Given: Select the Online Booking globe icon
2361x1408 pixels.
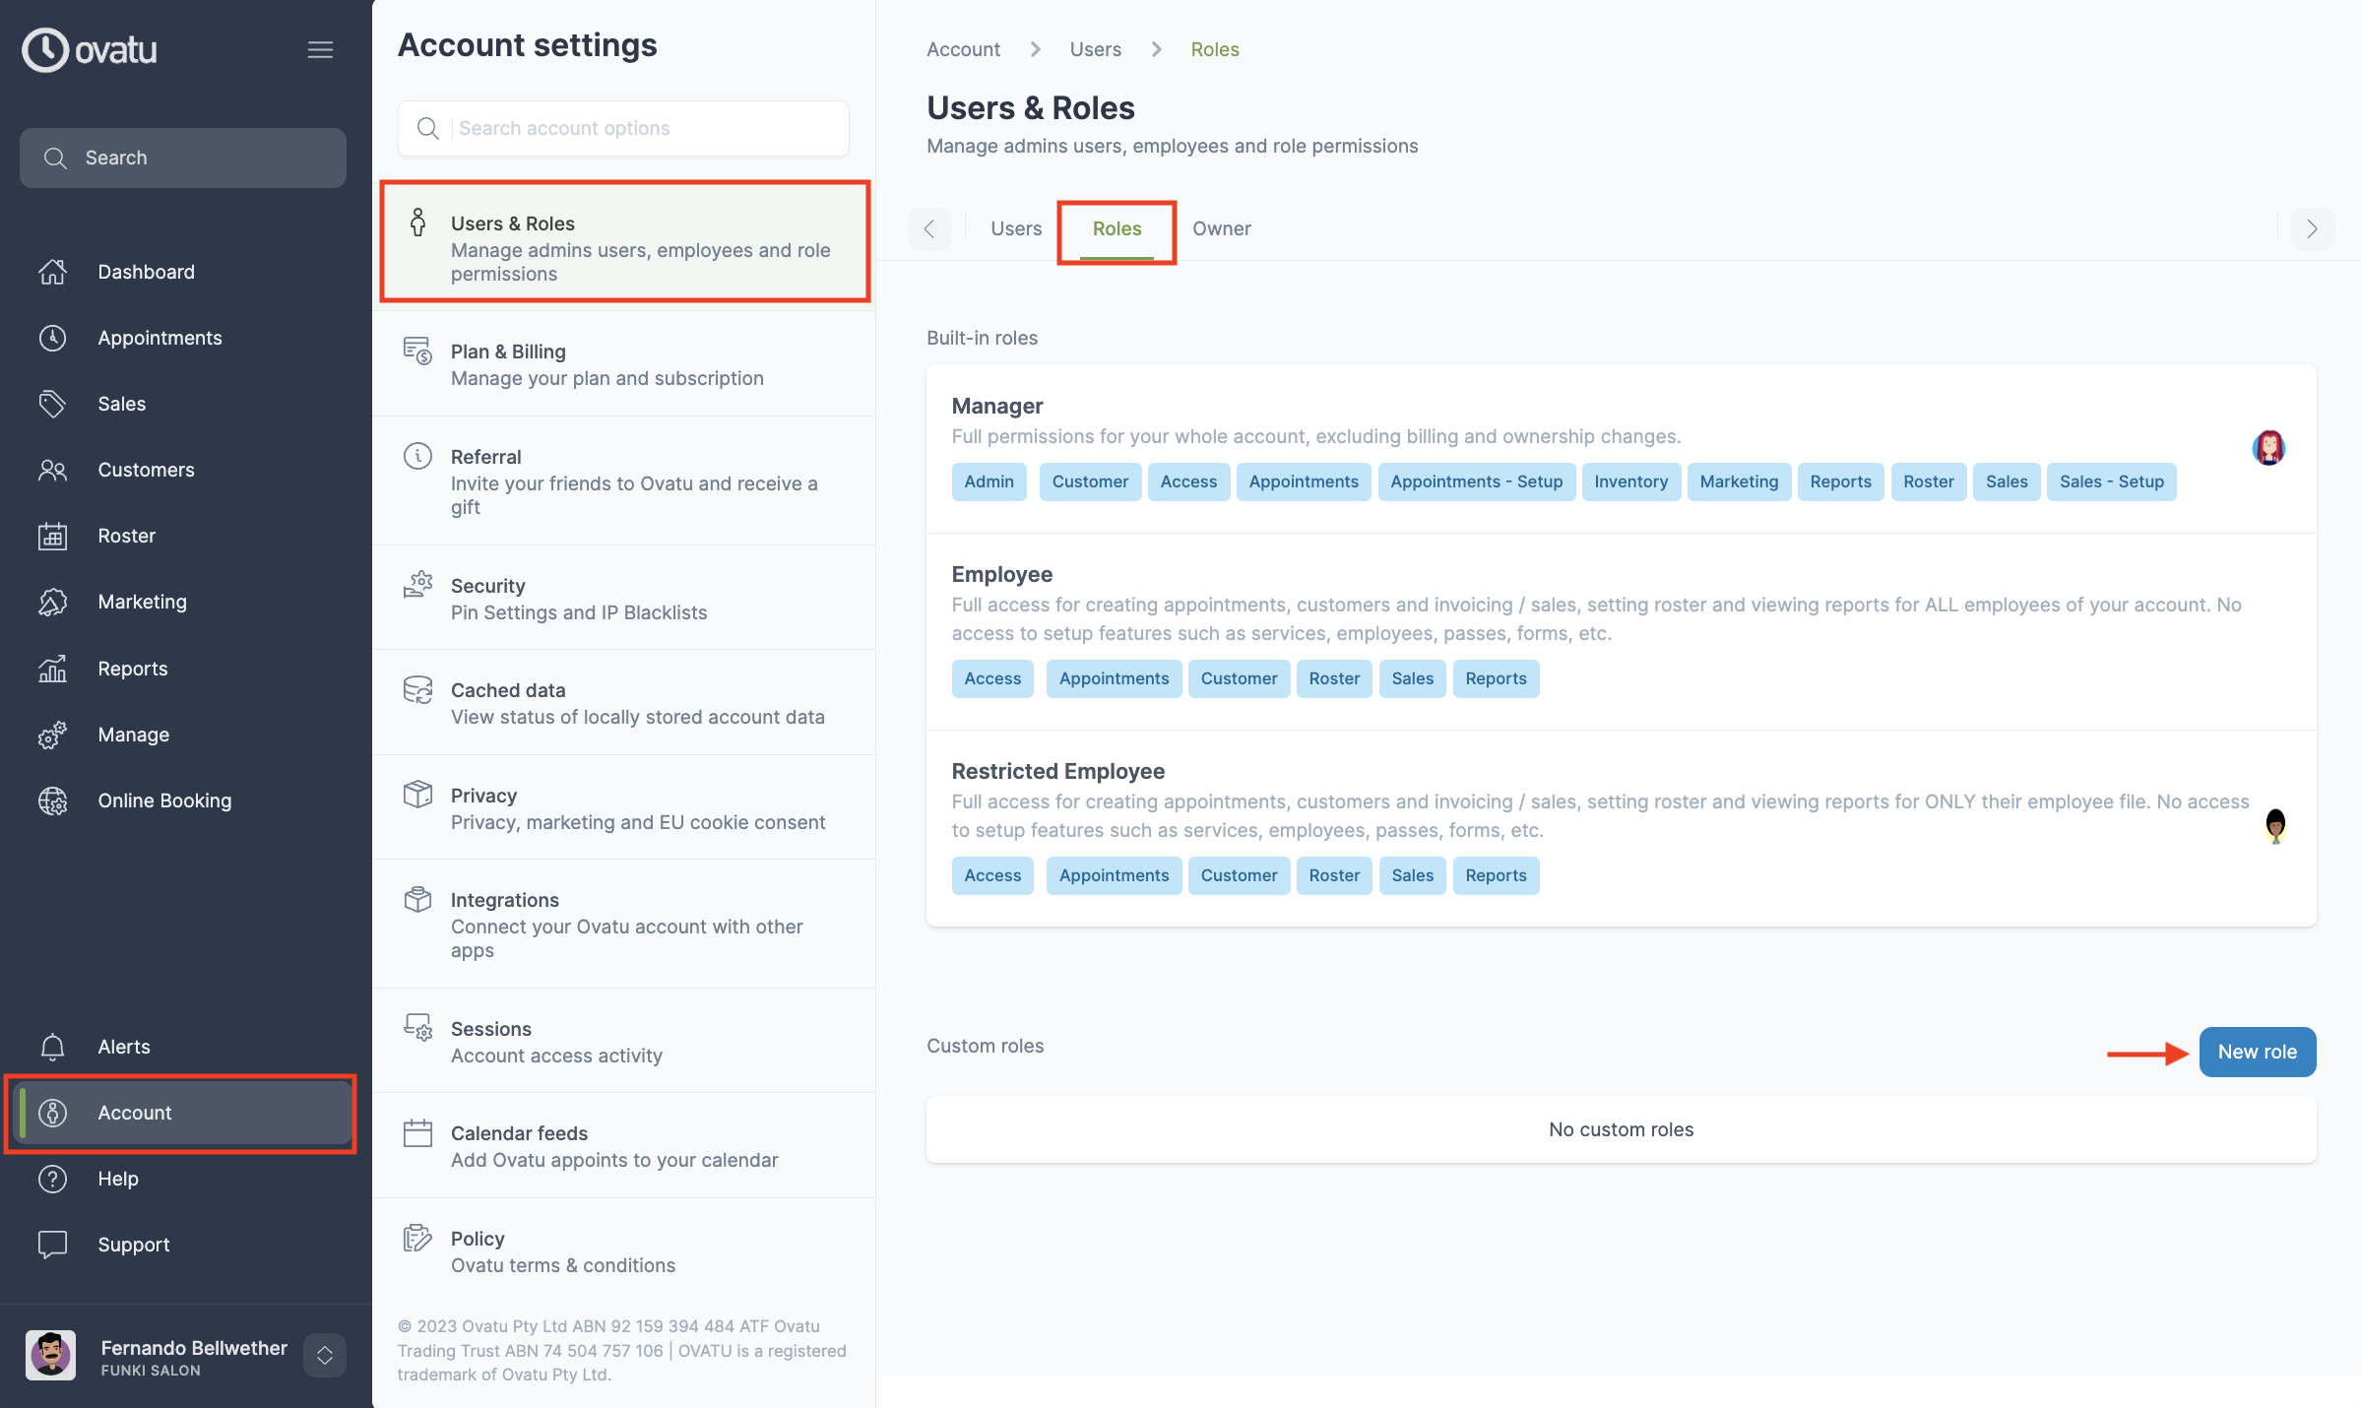Looking at the screenshot, I should tap(52, 800).
